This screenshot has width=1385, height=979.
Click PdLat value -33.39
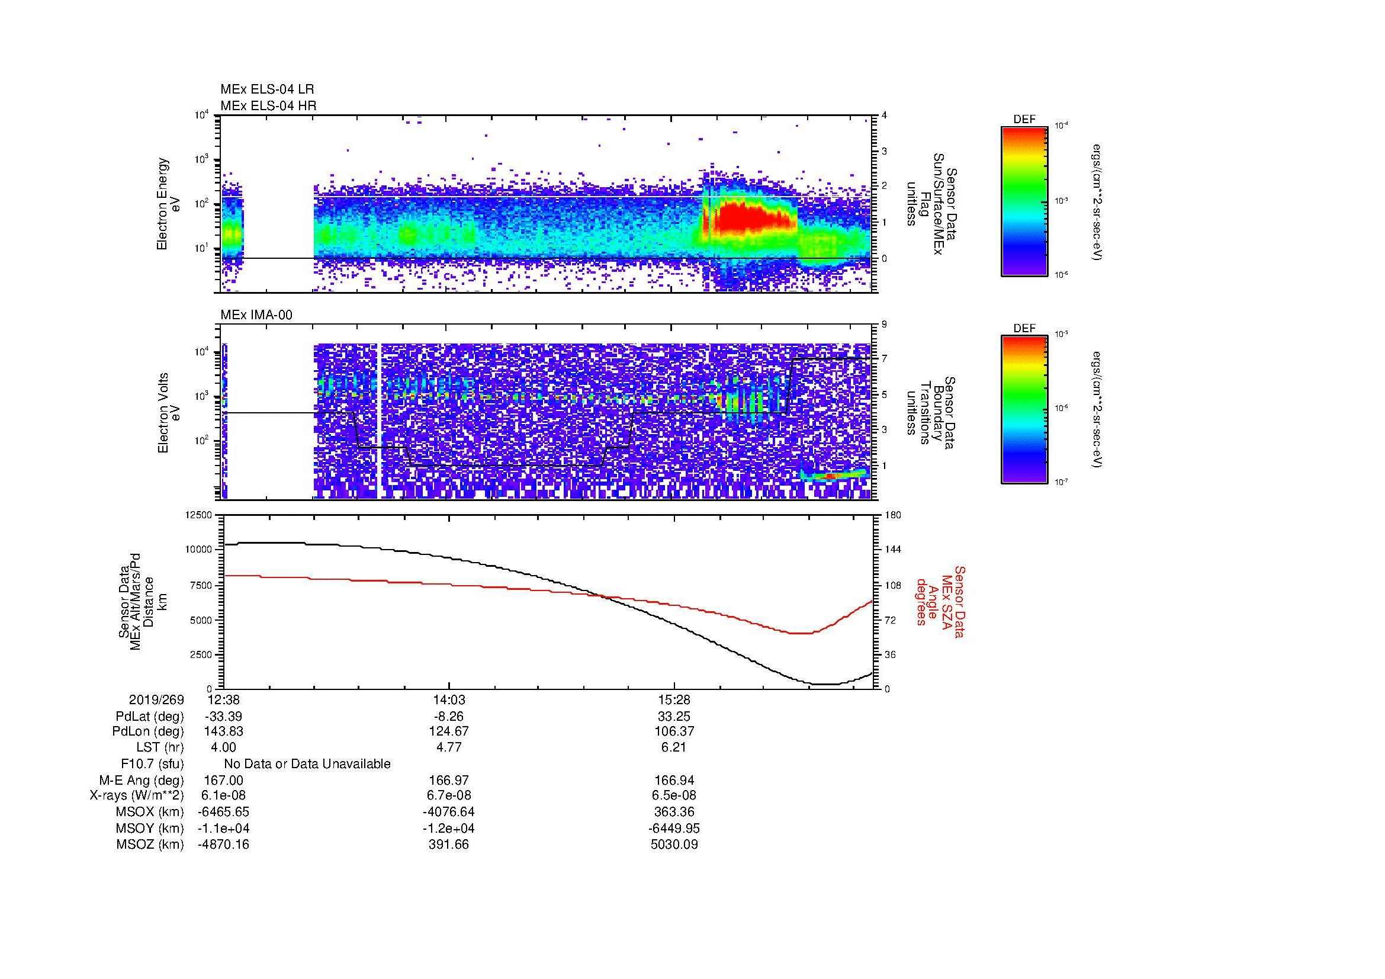tap(223, 717)
